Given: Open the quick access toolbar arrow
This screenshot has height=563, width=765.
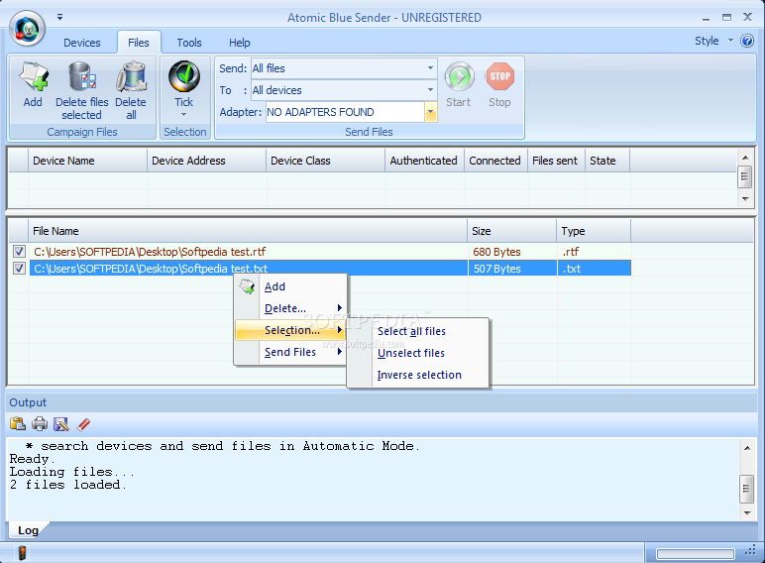Looking at the screenshot, I should [x=59, y=17].
